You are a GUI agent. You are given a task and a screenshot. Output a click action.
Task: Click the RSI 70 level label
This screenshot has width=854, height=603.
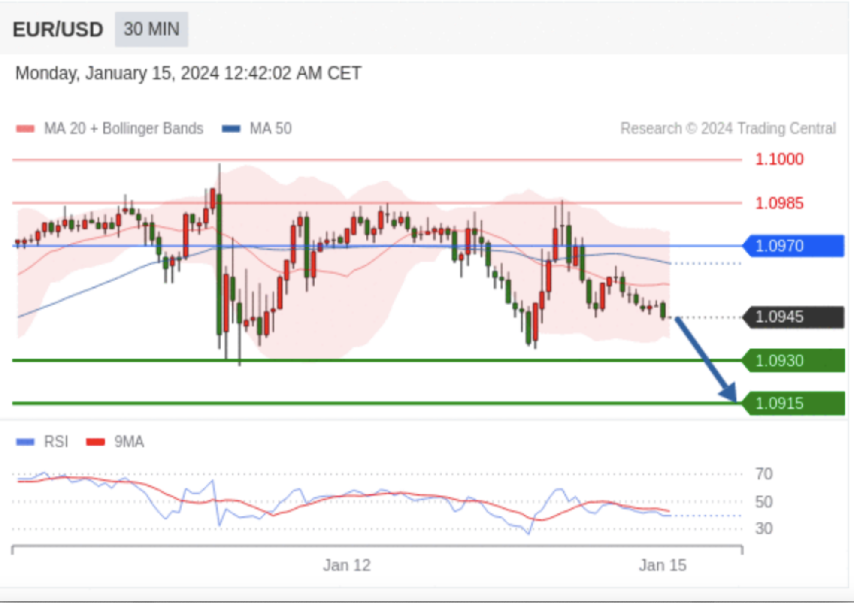click(764, 474)
